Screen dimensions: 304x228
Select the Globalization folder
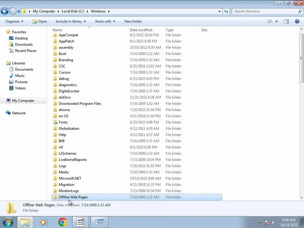click(69, 129)
